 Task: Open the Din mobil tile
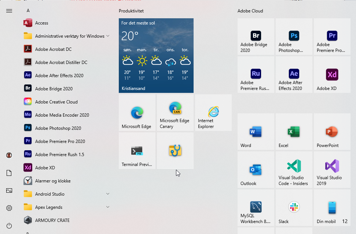tap(332, 208)
